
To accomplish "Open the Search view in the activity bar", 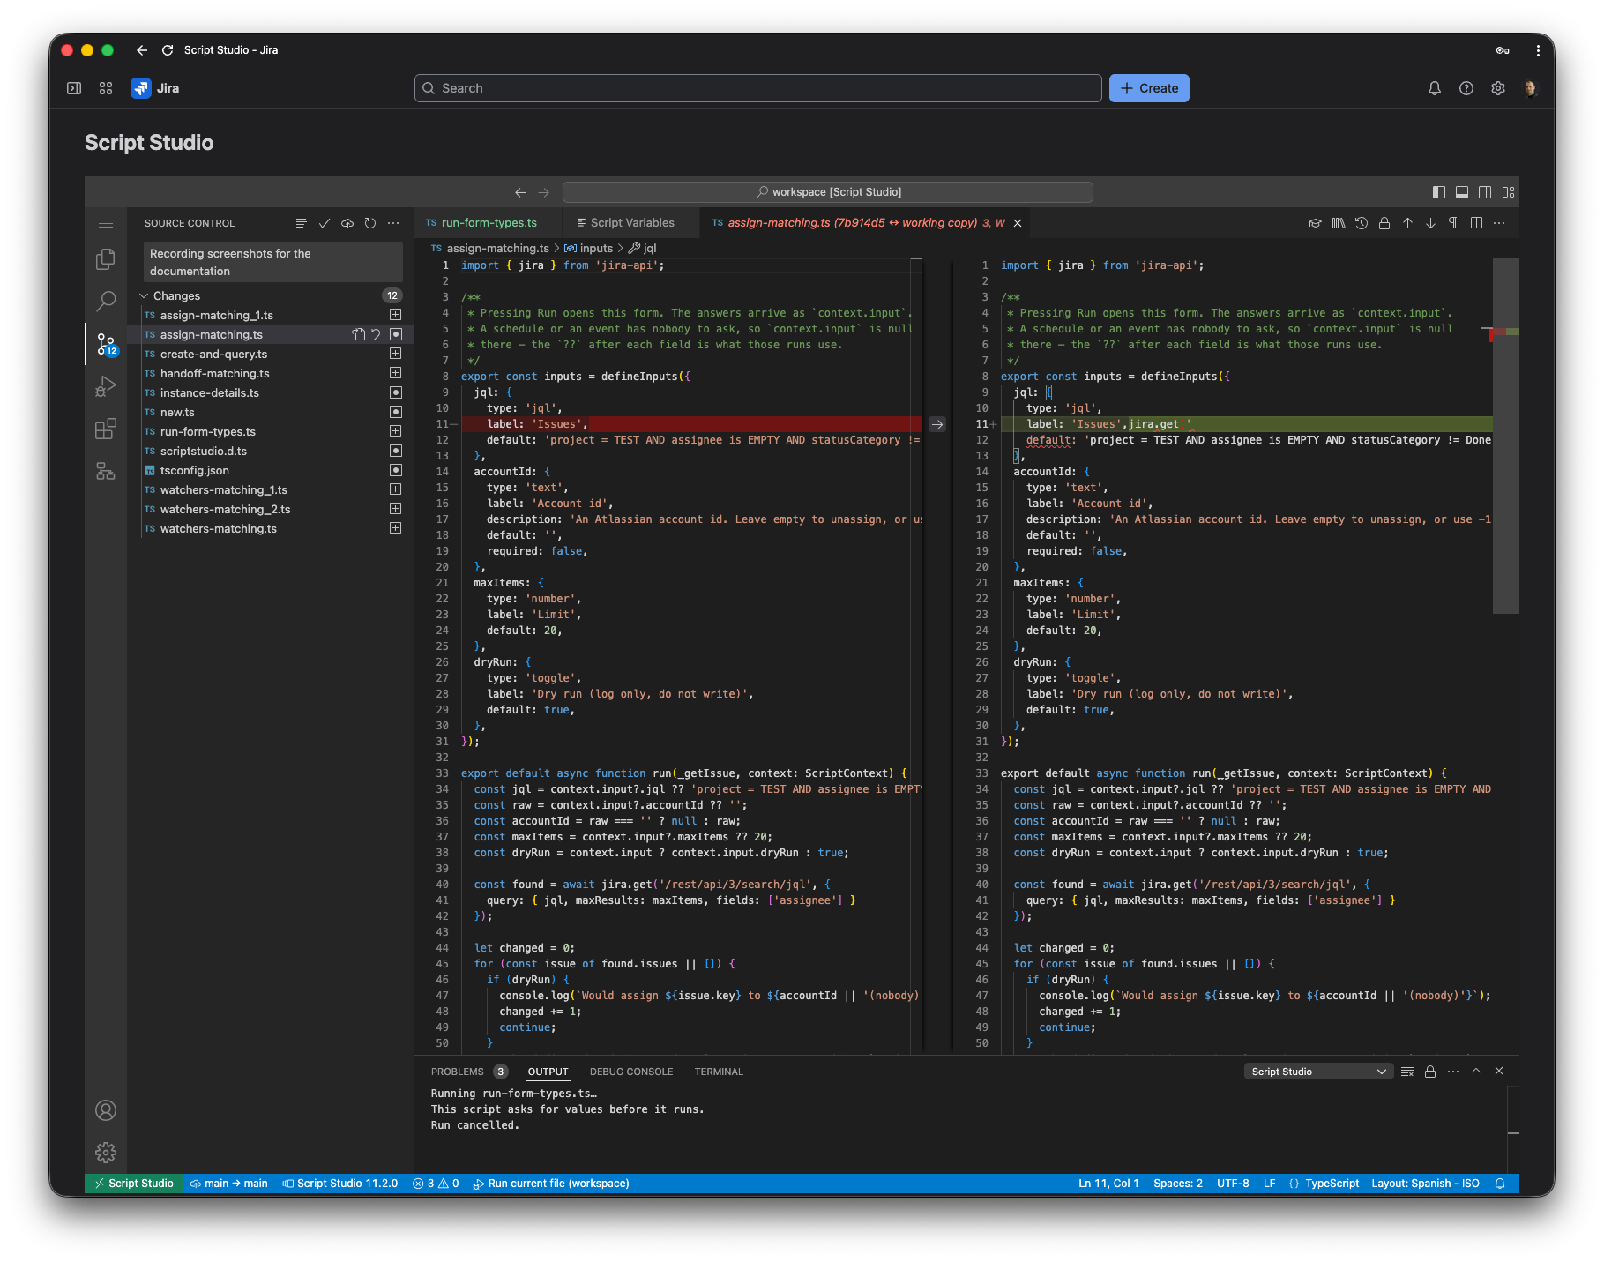I will [x=106, y=301].
